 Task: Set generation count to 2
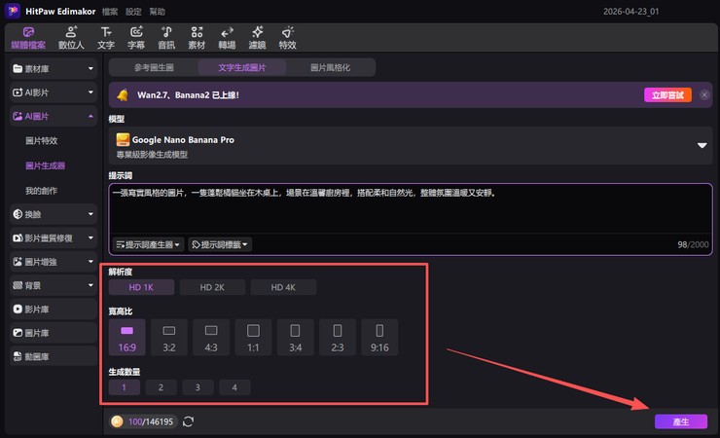point(162,387)
